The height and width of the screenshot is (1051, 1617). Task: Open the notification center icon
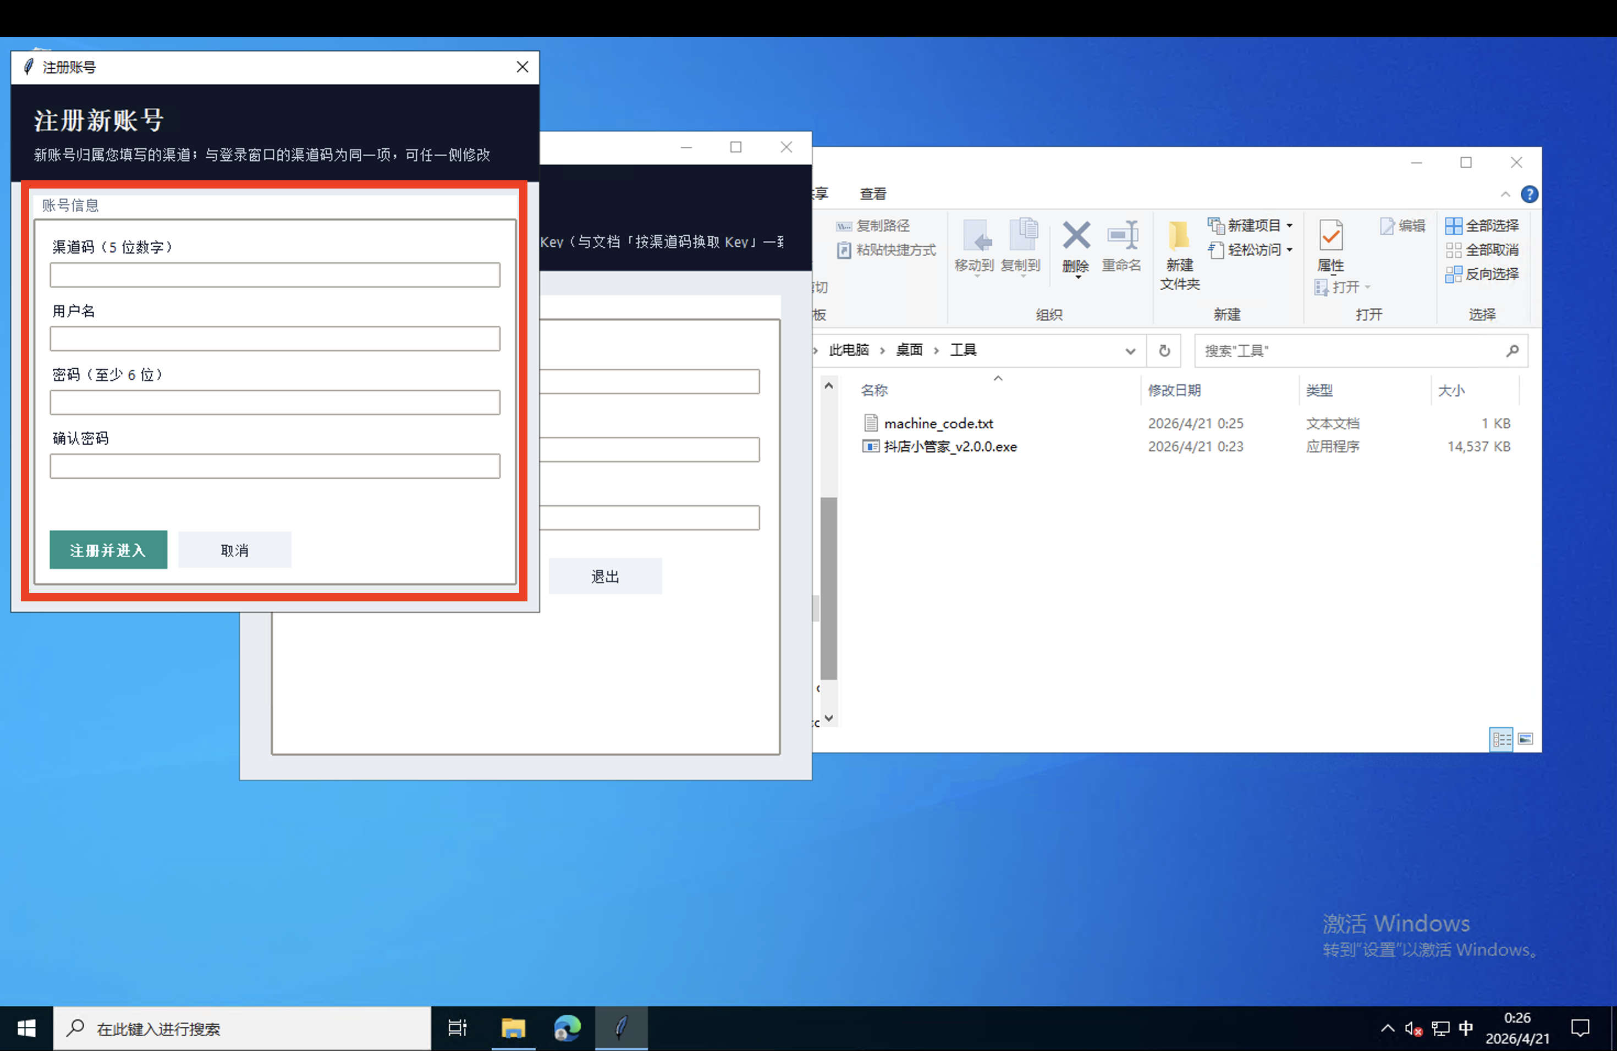pyautogui.click(x=1580, y=1028)
